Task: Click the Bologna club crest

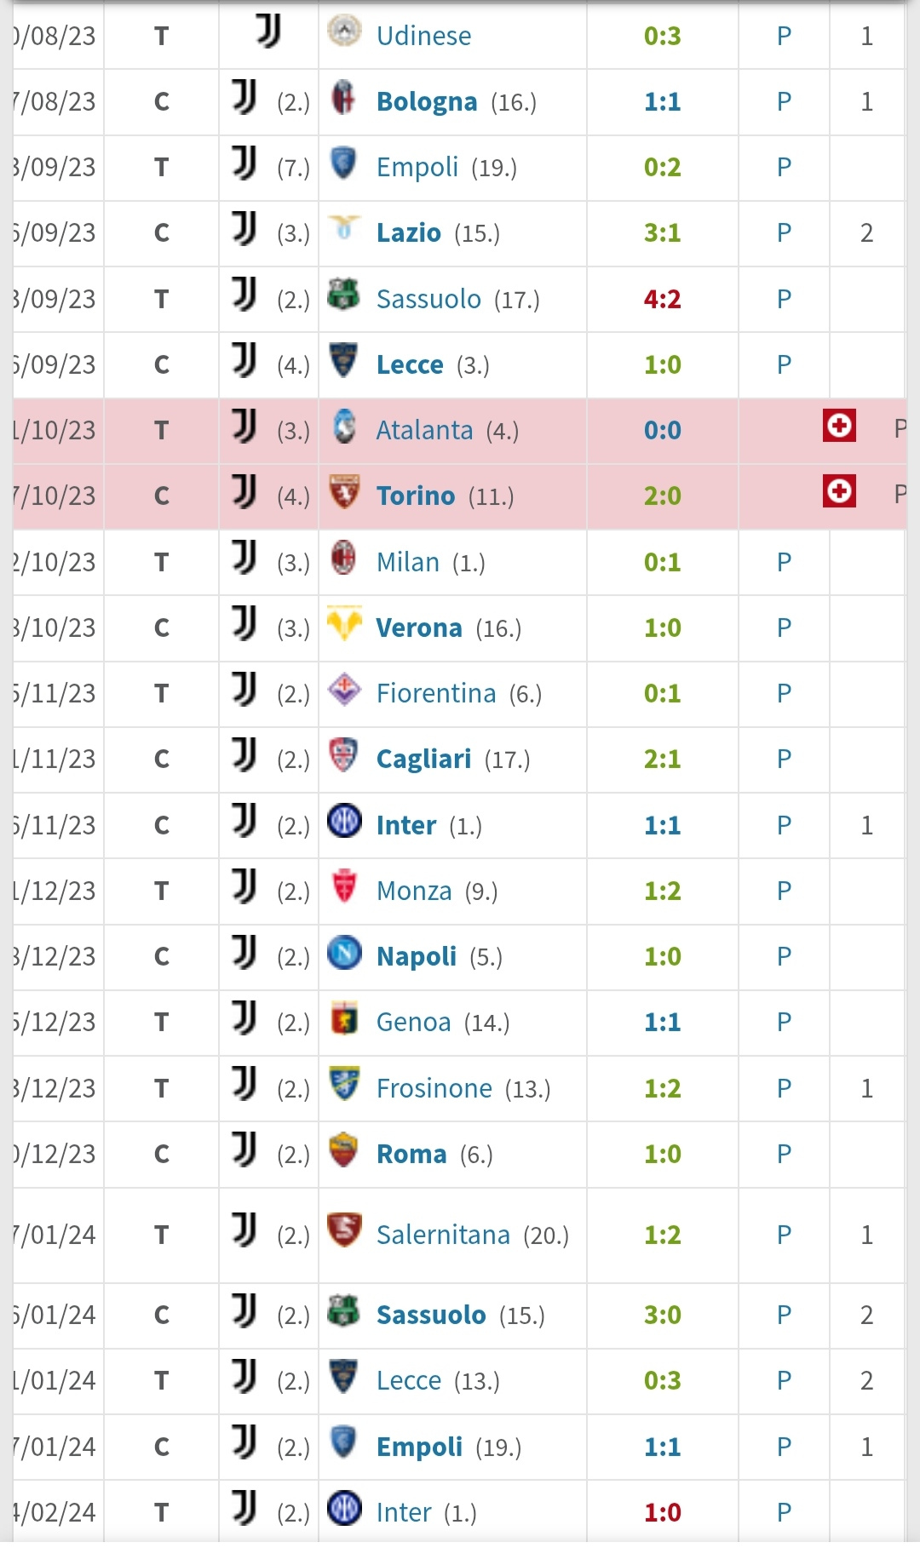Action: pyautogui.click(x=344, y=98)
